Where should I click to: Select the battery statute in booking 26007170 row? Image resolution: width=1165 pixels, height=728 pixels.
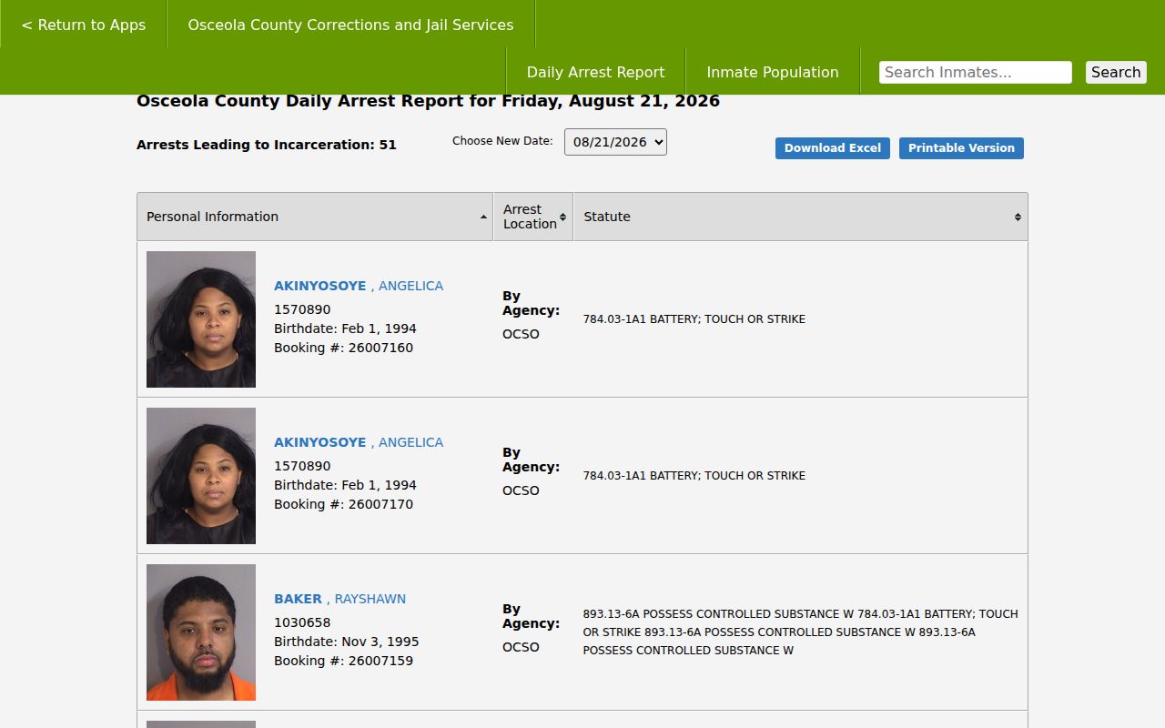click(x=694, y=476)
